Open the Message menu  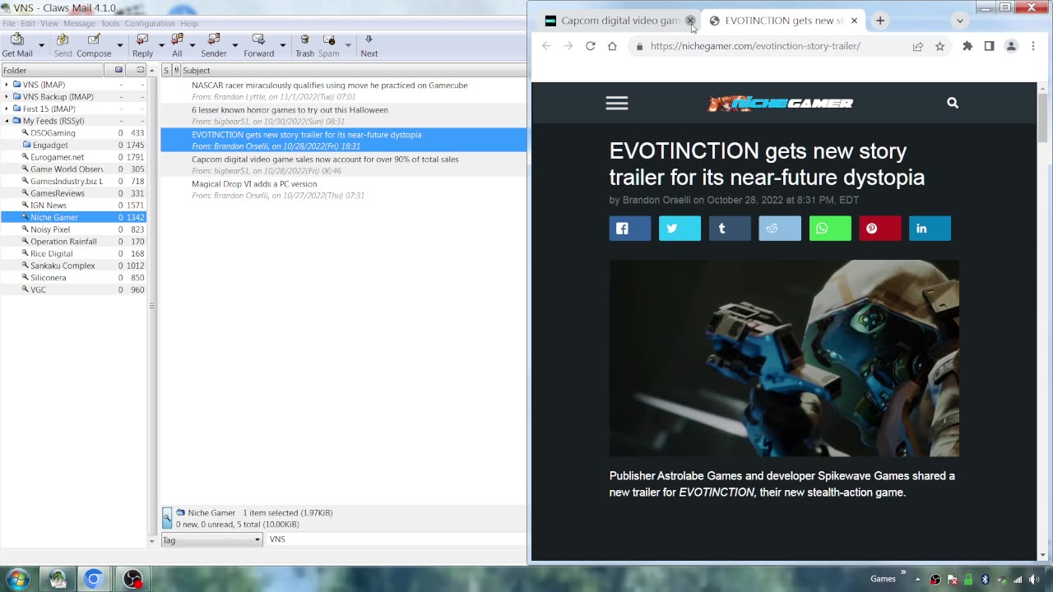79,23
